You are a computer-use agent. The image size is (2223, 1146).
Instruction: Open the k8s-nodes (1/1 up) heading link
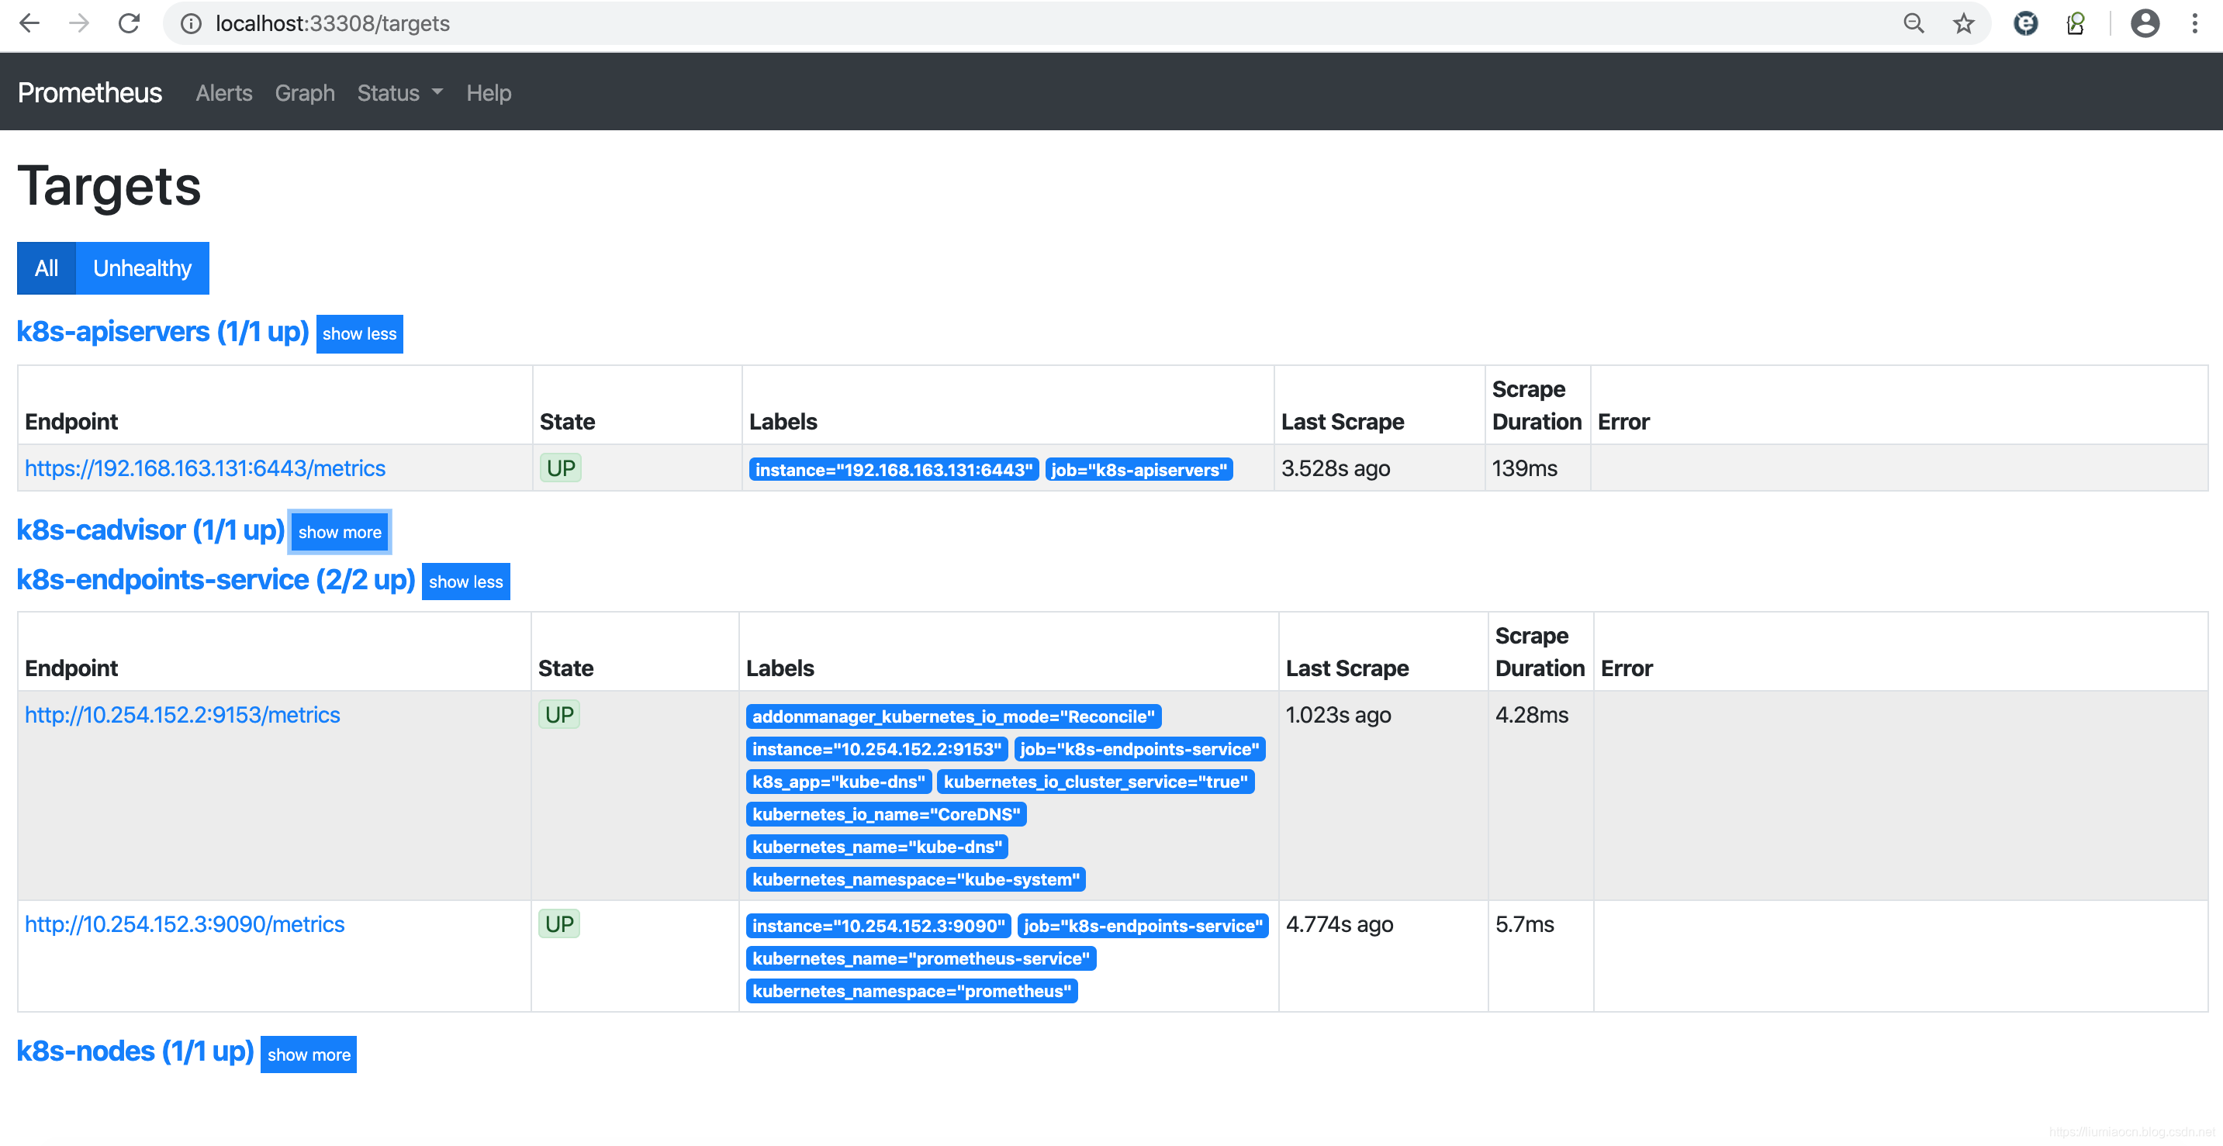pos(135,1051)
